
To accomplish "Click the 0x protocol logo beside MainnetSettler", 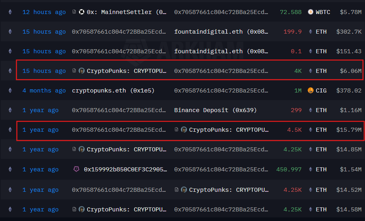I will coord(81,12).
